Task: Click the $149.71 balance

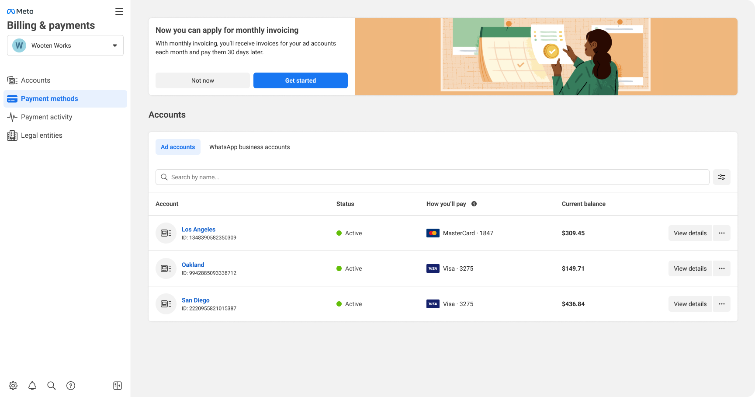Action: pos(573,268)
